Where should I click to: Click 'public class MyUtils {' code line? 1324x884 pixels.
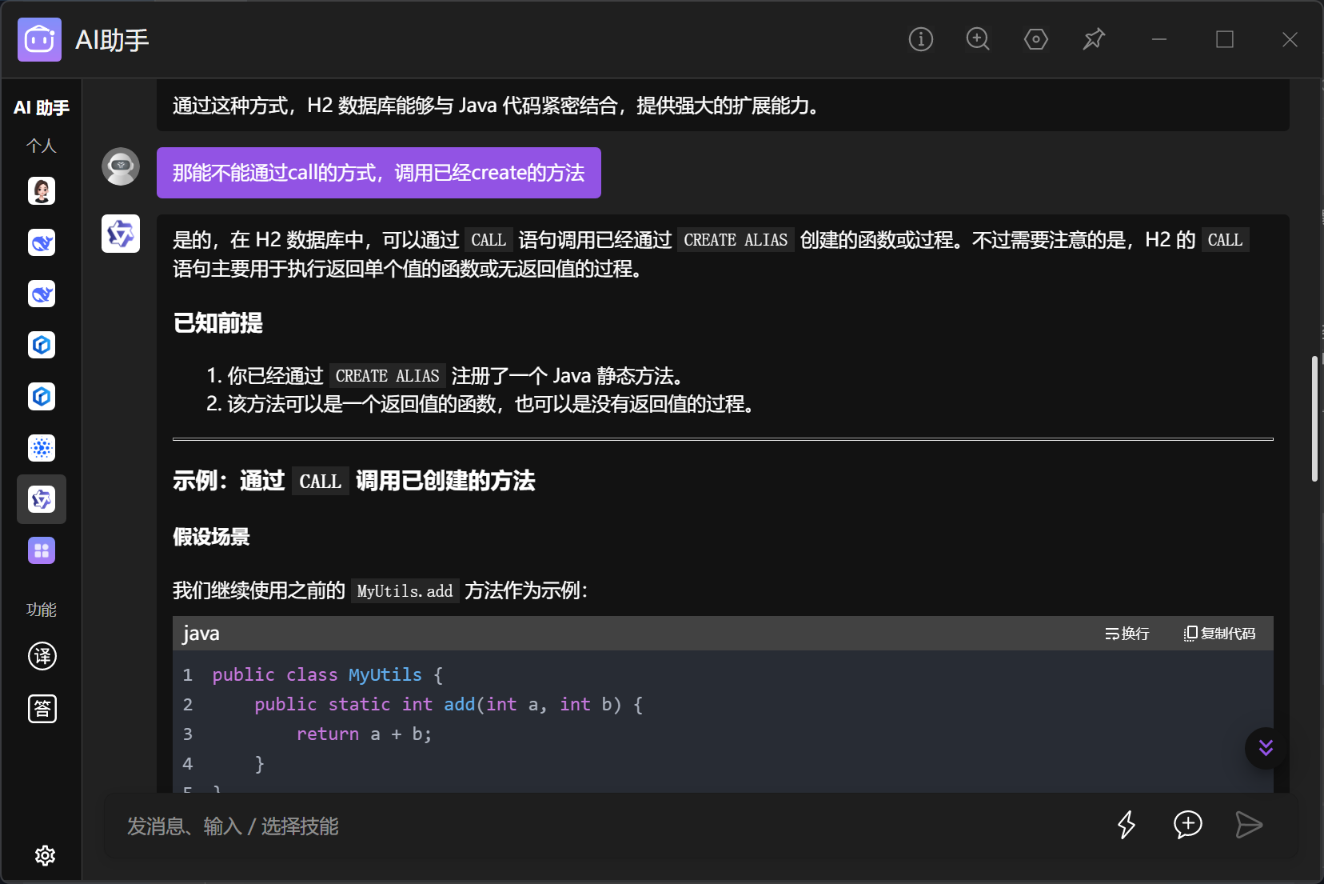tap(328, 675)
